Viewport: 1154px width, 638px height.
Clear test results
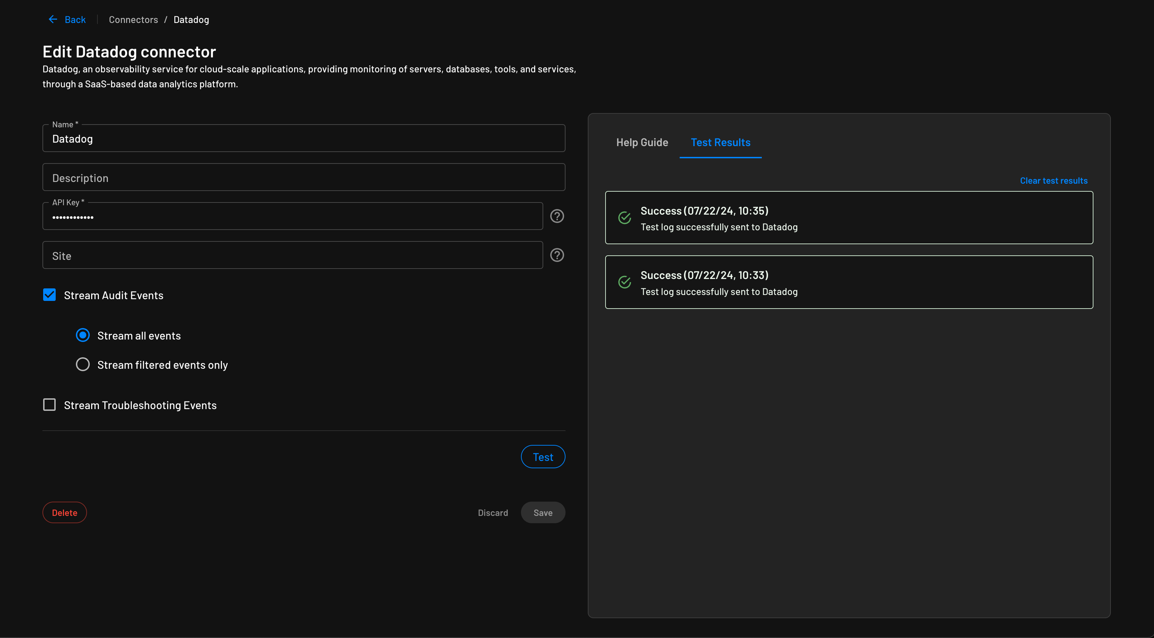point(1053,180)
